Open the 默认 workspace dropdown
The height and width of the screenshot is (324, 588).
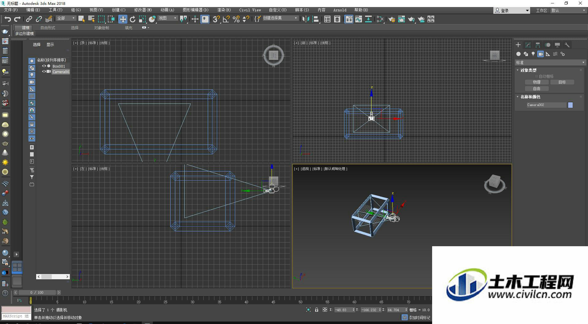[x=568, y=10]
